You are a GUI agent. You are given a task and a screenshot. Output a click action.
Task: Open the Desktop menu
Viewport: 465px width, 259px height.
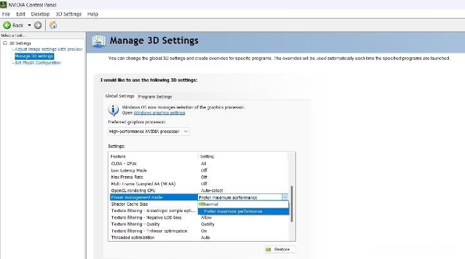(40, 13)
